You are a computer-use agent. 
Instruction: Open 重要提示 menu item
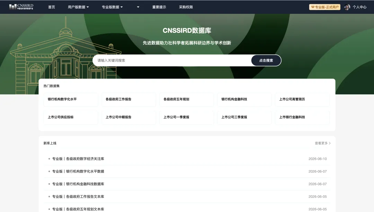point(159,7)
